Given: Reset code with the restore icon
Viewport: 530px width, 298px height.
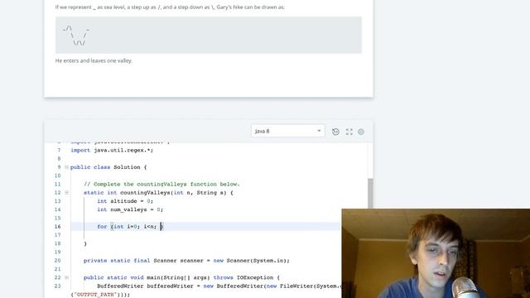Looking at the screenshot, I should [x=335, y=132].
